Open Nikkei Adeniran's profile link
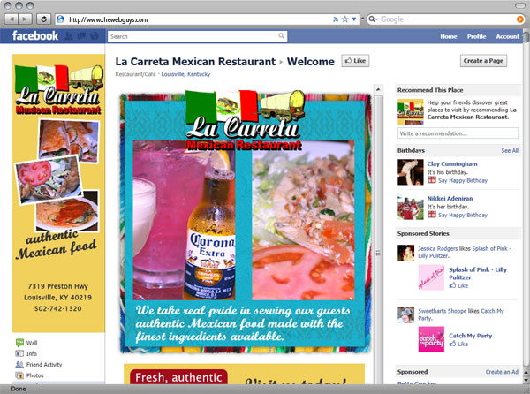The height and width of the screenshot is (394, 530). [450, 199]
